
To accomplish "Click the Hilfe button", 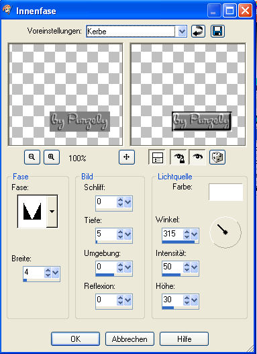I will tap(184, 339).
